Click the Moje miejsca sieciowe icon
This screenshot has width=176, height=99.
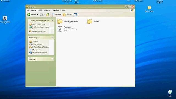point(31,53)
